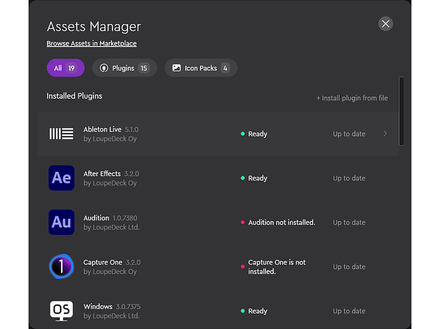Select the After Effects plugin name

[102, 174]
